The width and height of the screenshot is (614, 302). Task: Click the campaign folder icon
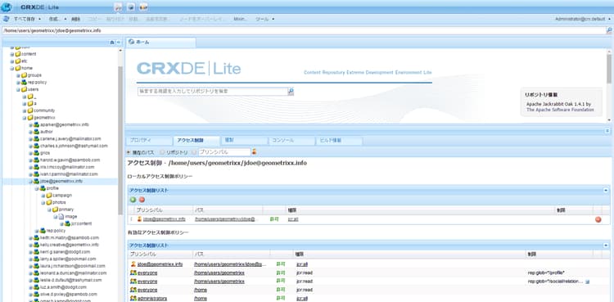click(49, 195)
